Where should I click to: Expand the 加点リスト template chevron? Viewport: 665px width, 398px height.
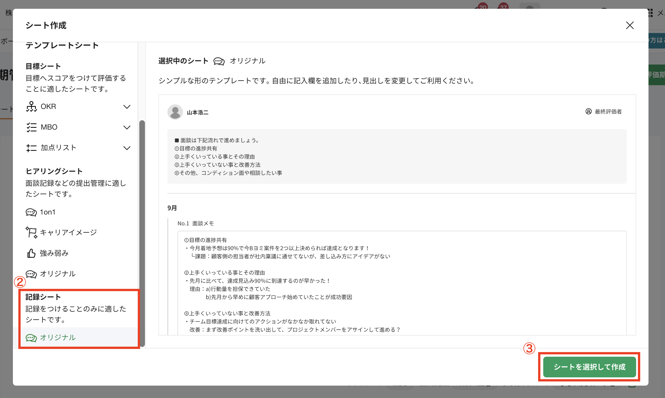pyautogui.click(x=127, y=148)
